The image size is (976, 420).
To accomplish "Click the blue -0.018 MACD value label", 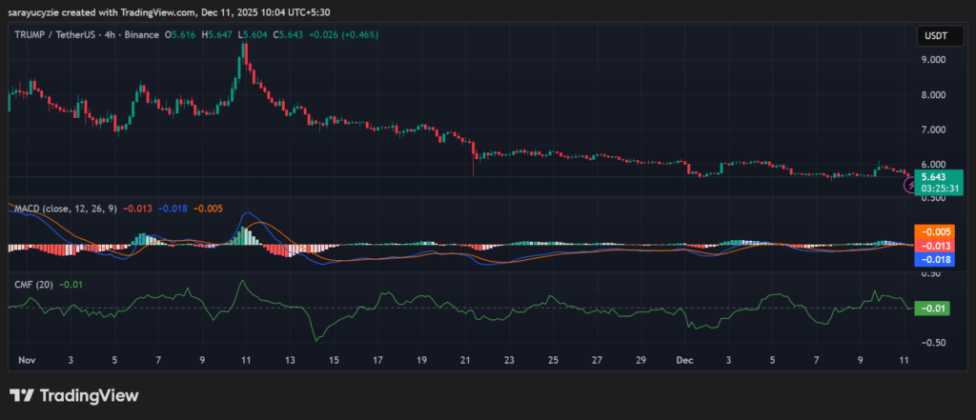I will (933, 258).
